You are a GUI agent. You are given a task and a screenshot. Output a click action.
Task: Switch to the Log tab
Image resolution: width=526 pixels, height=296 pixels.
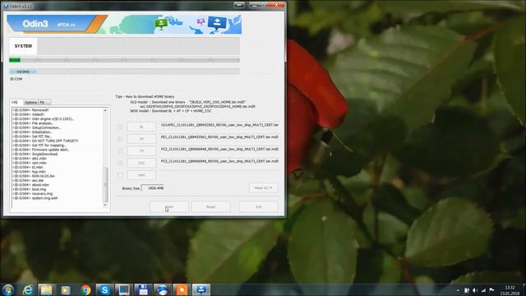[15, 102]
